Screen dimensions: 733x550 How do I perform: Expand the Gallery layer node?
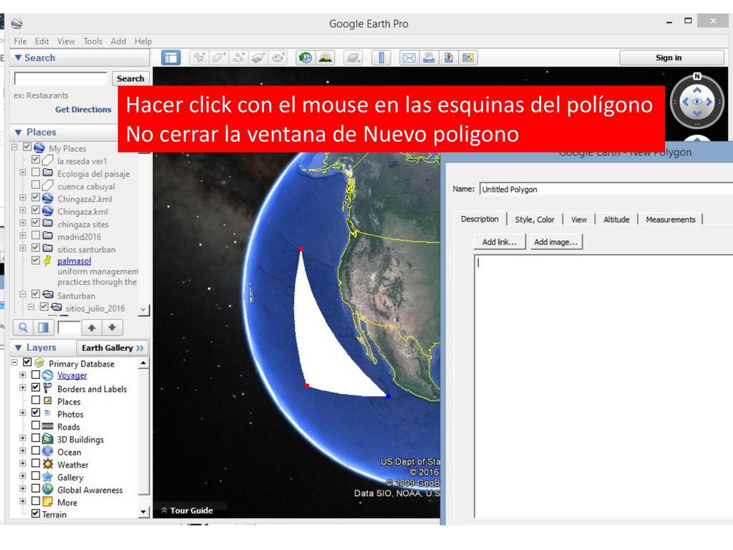pos(22,476)
